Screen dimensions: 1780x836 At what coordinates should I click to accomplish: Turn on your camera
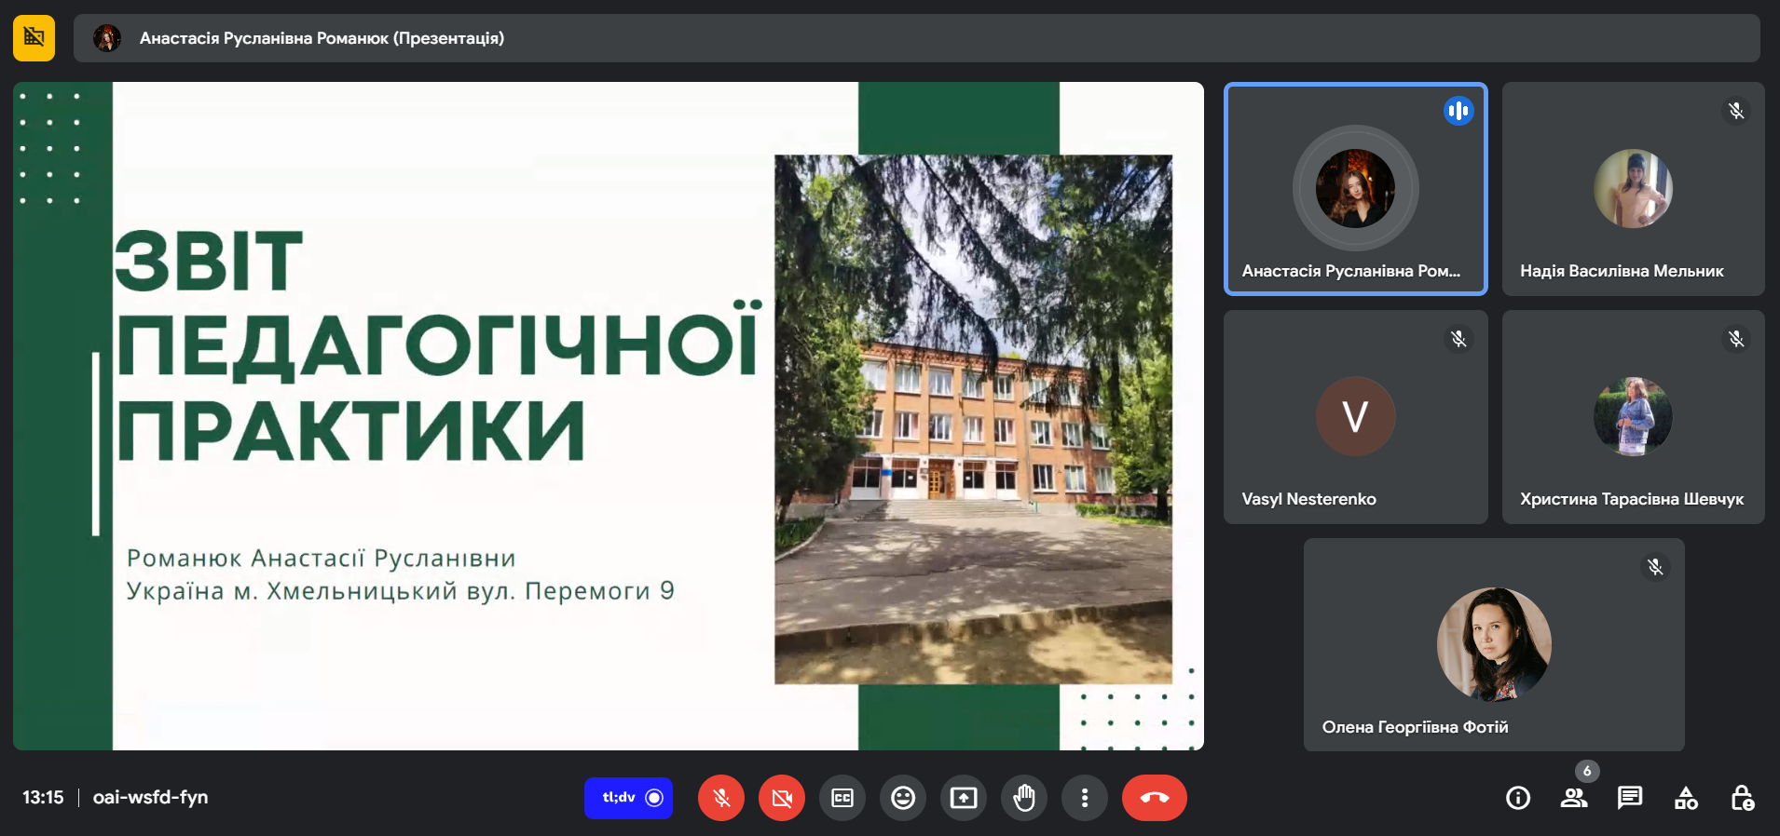782,798
